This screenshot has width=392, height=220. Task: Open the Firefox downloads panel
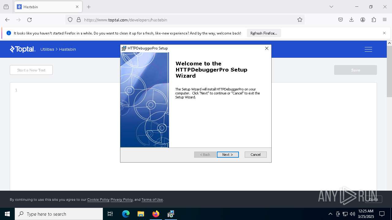(352, 20)
